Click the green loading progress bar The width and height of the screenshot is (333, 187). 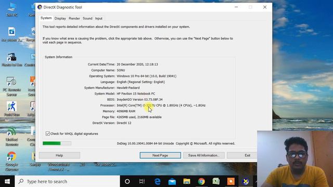(x=57, y=143)
